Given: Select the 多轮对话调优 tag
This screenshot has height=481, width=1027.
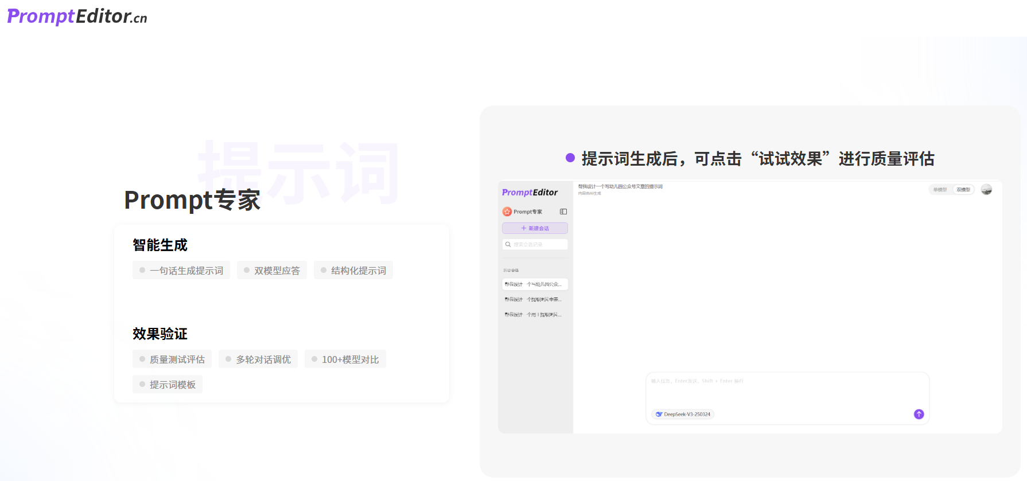Looking at the screenshot, I should (x=258, y=359).
